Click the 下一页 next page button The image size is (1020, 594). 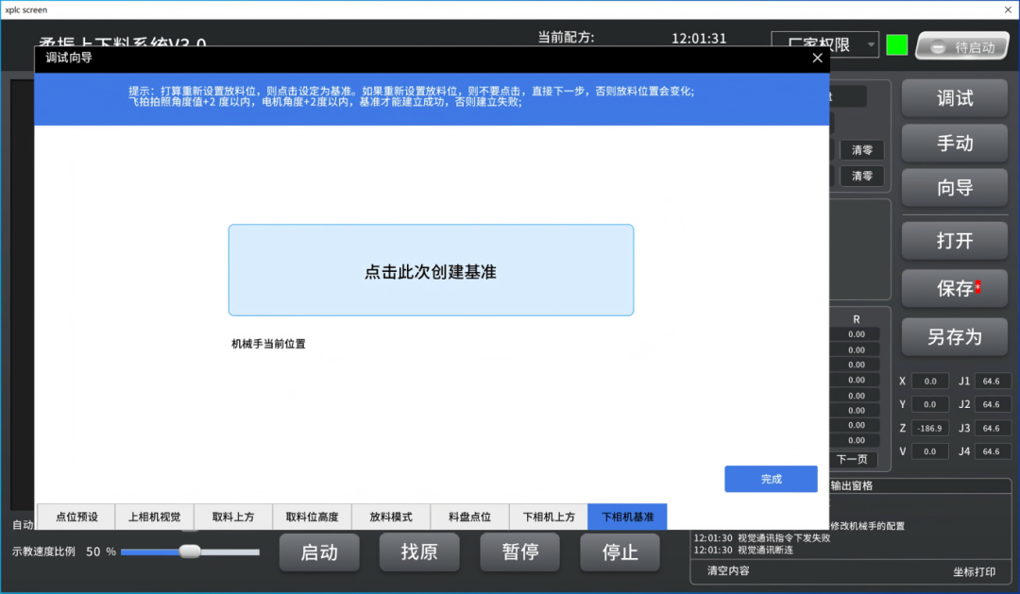coord(852,459)
